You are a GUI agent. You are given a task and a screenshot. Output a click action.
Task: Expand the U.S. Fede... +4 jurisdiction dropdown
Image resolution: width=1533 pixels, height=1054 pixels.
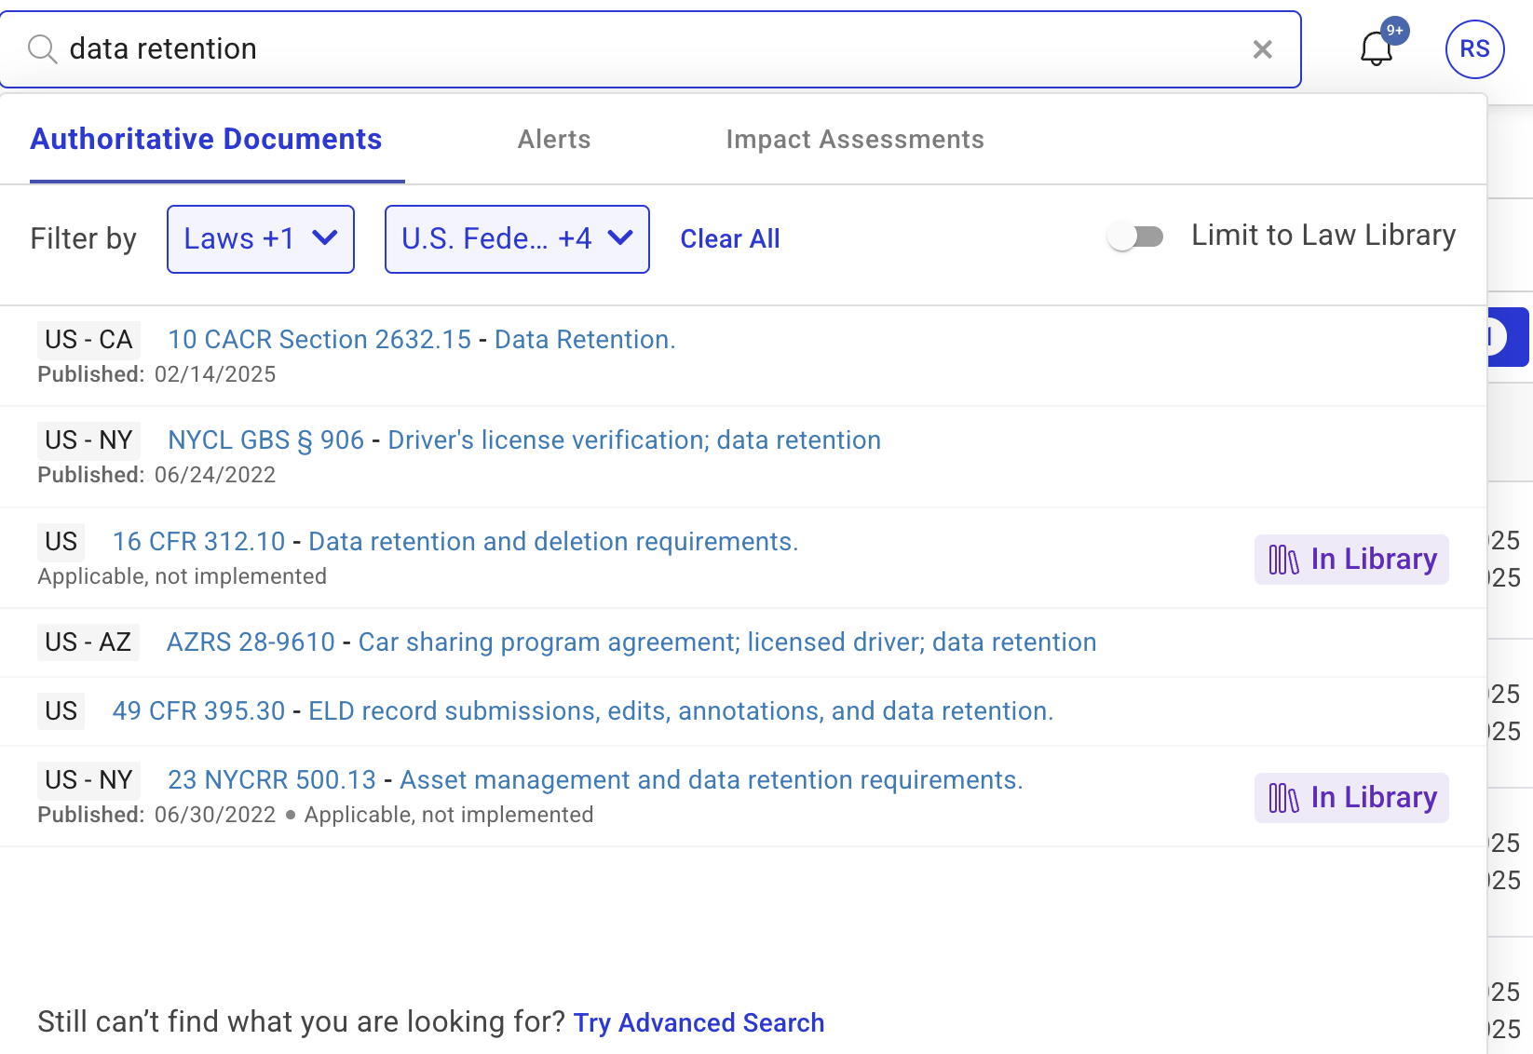[x=517, y=239]
